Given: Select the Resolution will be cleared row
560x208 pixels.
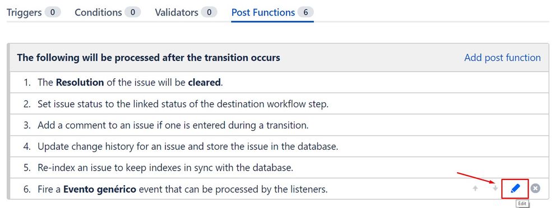Looking at the screenshot, I should click(279, 82).
